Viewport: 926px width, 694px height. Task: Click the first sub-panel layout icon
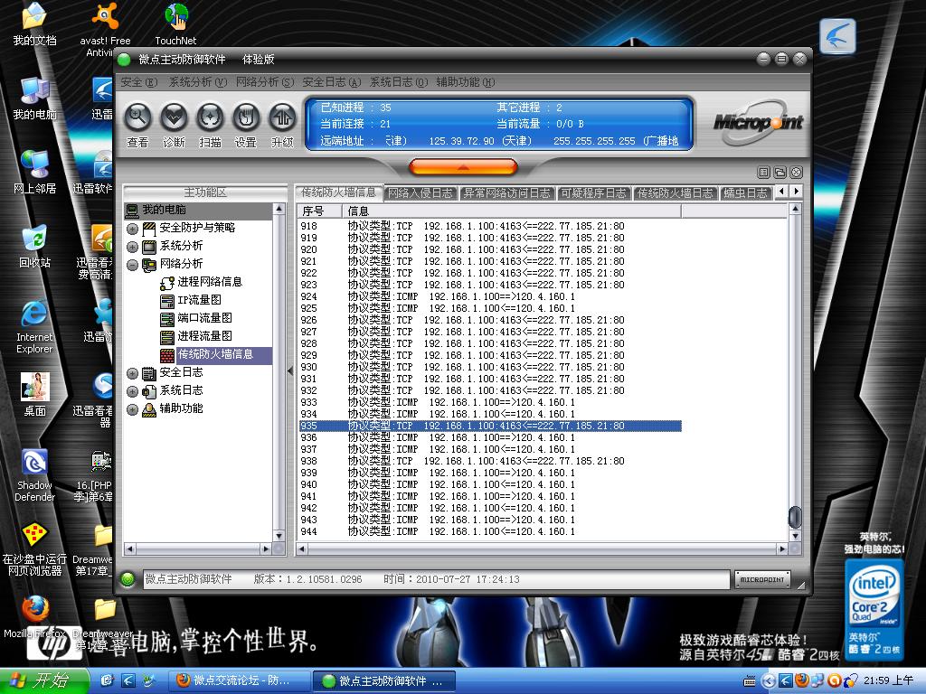(x=763, y=173)
